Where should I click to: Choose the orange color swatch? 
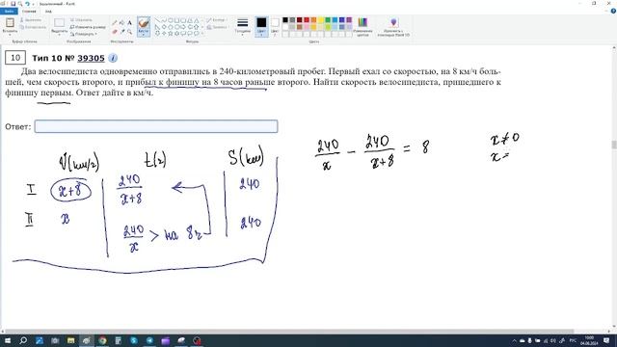click(x=313, y=20)
